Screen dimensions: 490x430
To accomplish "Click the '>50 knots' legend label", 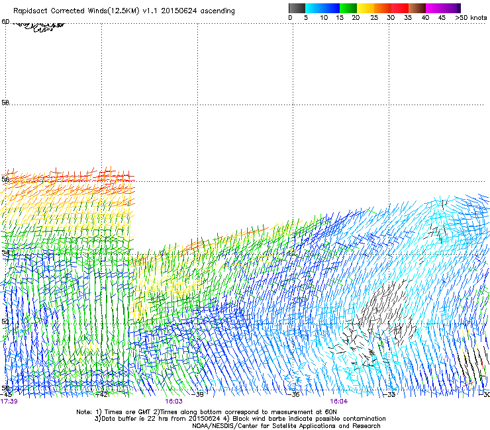I will [x=471, y=18].
